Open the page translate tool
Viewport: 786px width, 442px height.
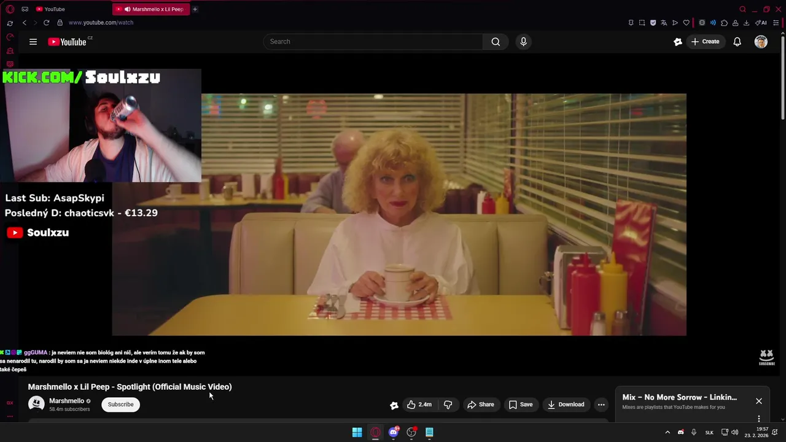(664, 23)
